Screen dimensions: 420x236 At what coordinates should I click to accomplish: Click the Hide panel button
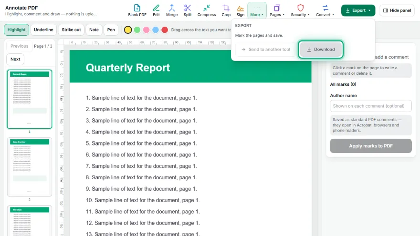(x=397, y=10)
